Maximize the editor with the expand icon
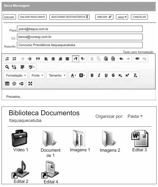The height and width of the screenshot is (187, 158). pyautogui.click(x=30, y=84)
